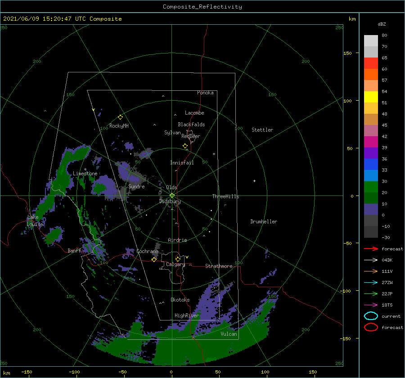The height and width of the screenshot is (378, 405).
Task: Click the green 22JP arrow in legend
Action: point(371,294)
